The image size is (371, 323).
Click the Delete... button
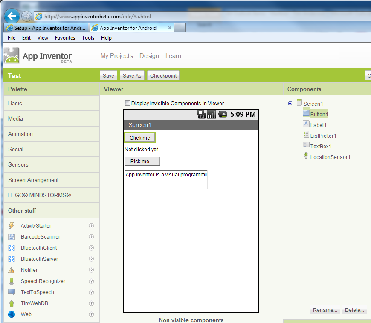tap(354, 310)
